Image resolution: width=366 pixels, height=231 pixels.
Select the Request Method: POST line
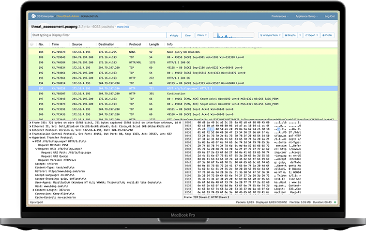[x=53, y=145]
